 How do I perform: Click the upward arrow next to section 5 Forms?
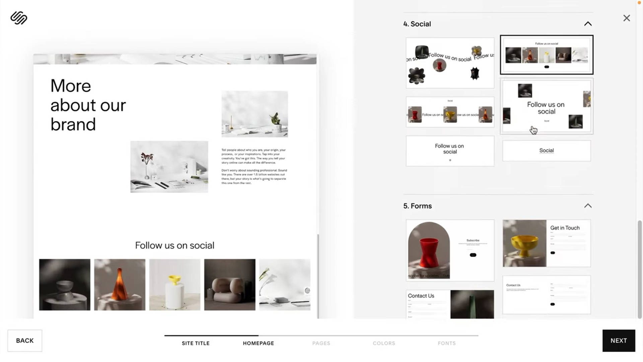[587, 206]
